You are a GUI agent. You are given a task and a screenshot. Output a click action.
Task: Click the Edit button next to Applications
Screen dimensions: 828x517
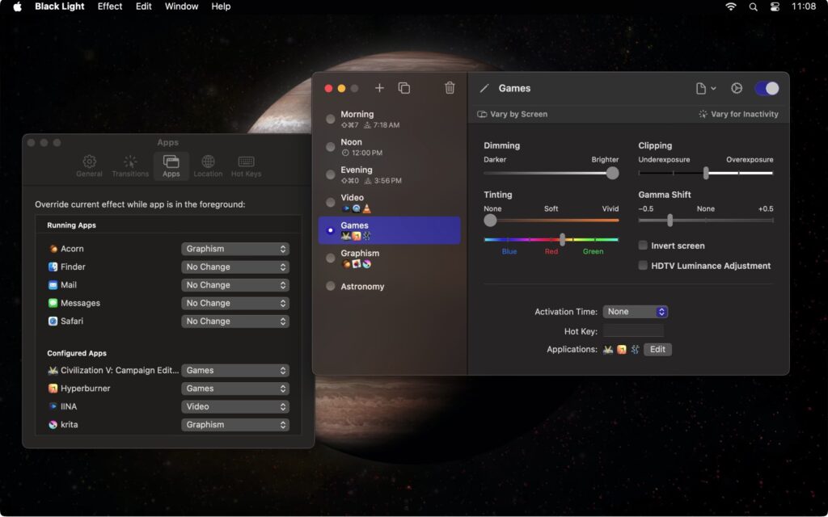pos(657,349)
